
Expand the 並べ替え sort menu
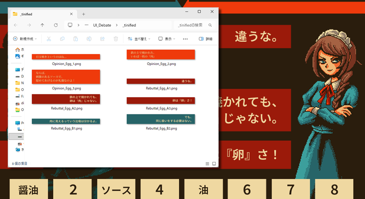[x=139, y=39]
